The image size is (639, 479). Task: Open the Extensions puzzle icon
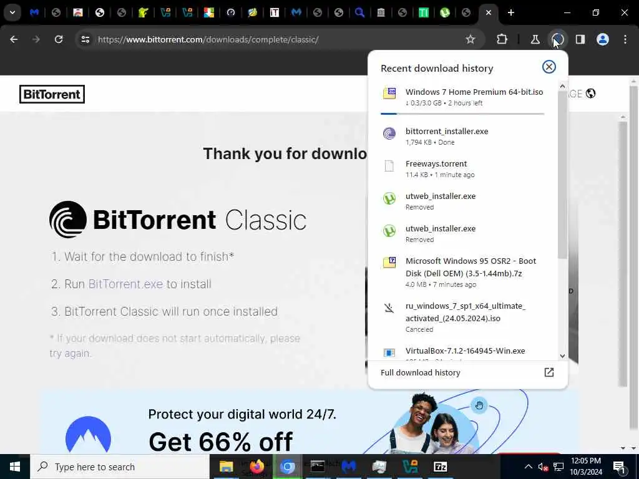pyautogui.click(x=502, y=39)
